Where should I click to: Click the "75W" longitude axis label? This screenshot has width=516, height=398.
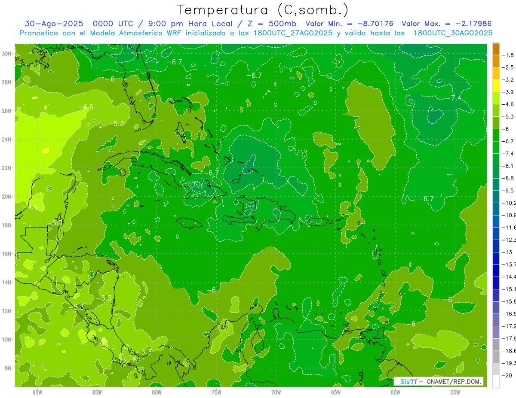(x=216, y=392)
